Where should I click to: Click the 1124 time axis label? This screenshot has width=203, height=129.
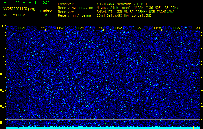[x=80, y=28]
